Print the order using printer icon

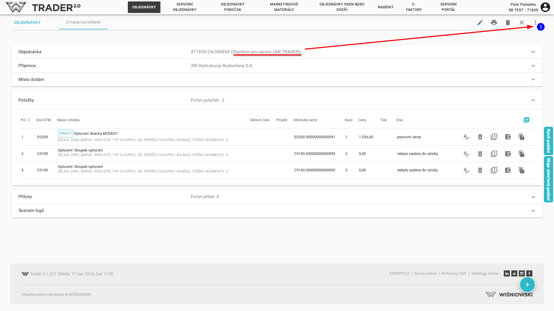point(494,22)
